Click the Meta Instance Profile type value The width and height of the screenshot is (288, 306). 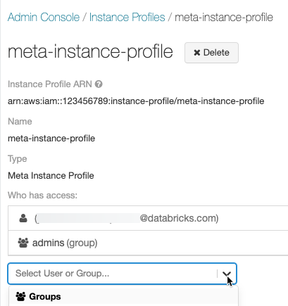[51, 175]
